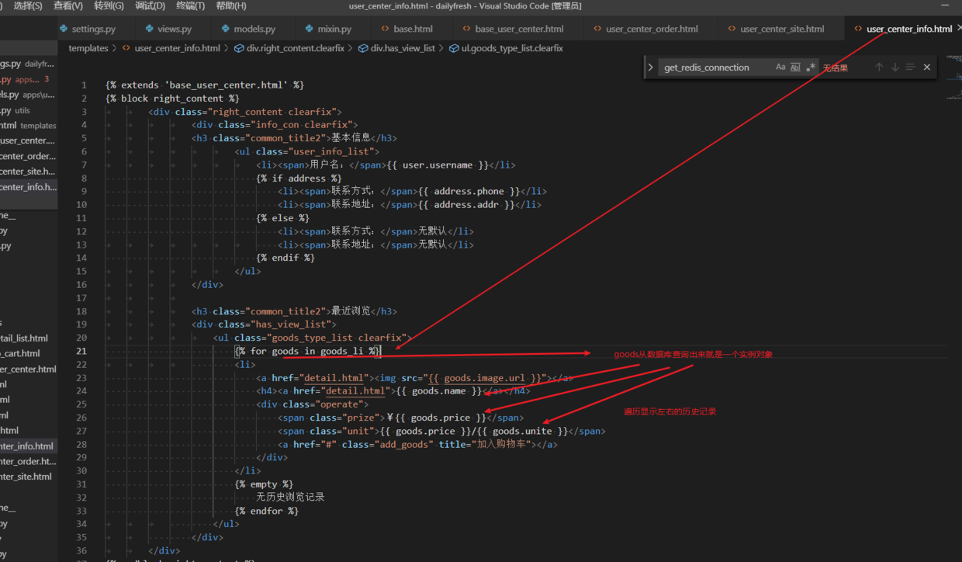Viewport: 962px width, 562px height.
Task: Click the {{ address.addr }} variable
Action: coord(466,205)
